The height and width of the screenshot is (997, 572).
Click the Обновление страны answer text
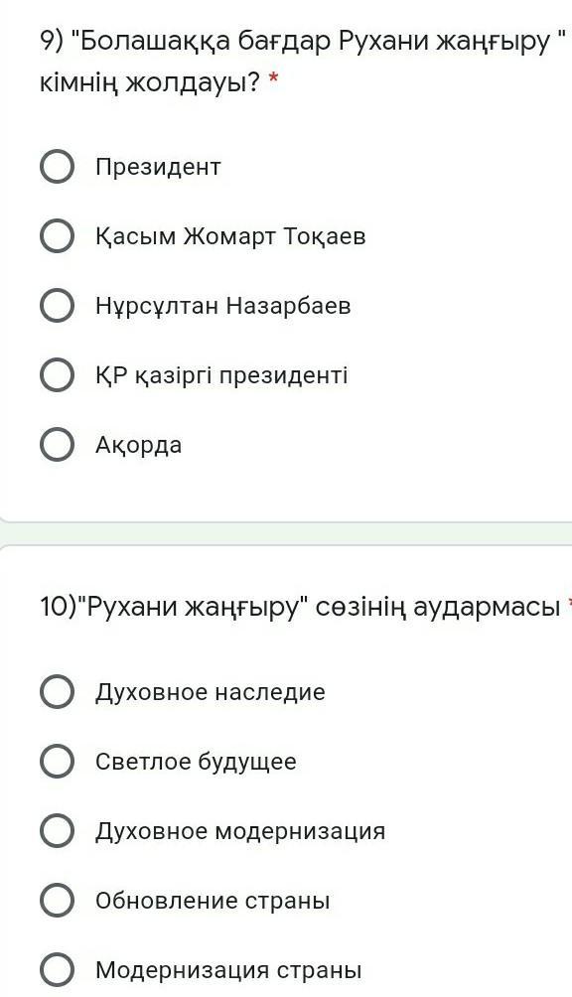click(x=213, y=901)
